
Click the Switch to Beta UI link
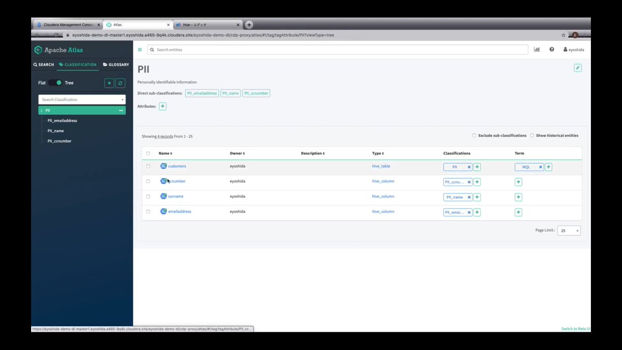576,329
